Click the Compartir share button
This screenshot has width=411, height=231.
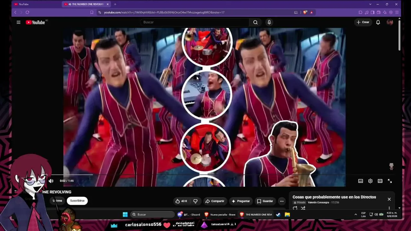pyautogui.click(x=215, y=201)
